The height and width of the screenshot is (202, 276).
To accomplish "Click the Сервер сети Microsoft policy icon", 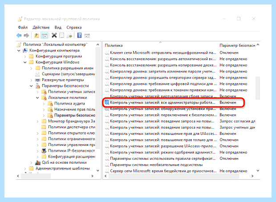I will 107,171.
